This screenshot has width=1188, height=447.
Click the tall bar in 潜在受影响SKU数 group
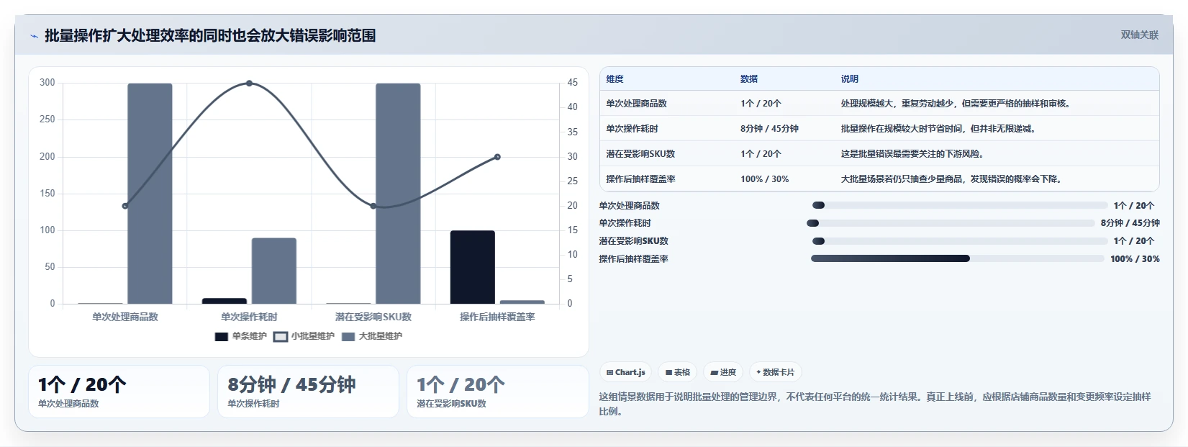[x=398, y=194]
